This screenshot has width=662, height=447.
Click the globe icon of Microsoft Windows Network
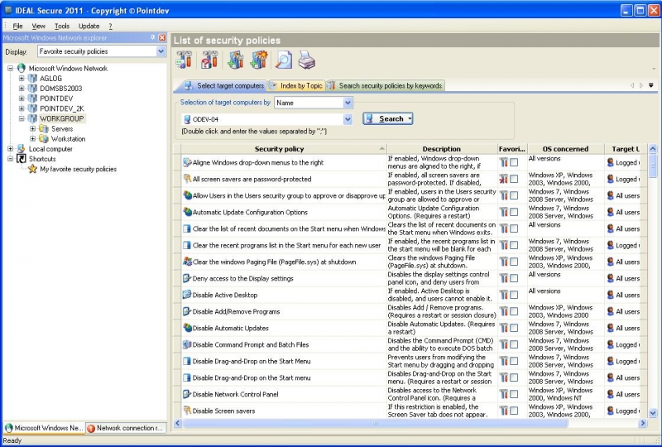[x=22, y=68]
